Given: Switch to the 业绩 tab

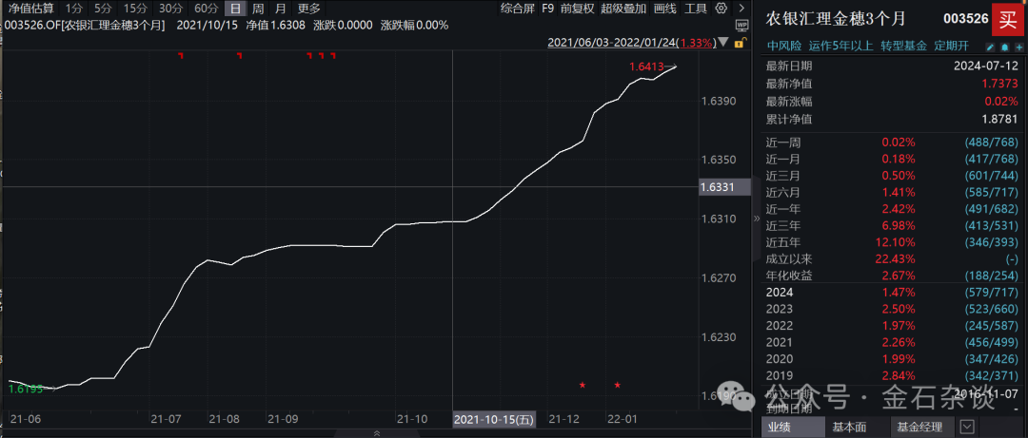Looking at the screenshot, I should (791, 427).
